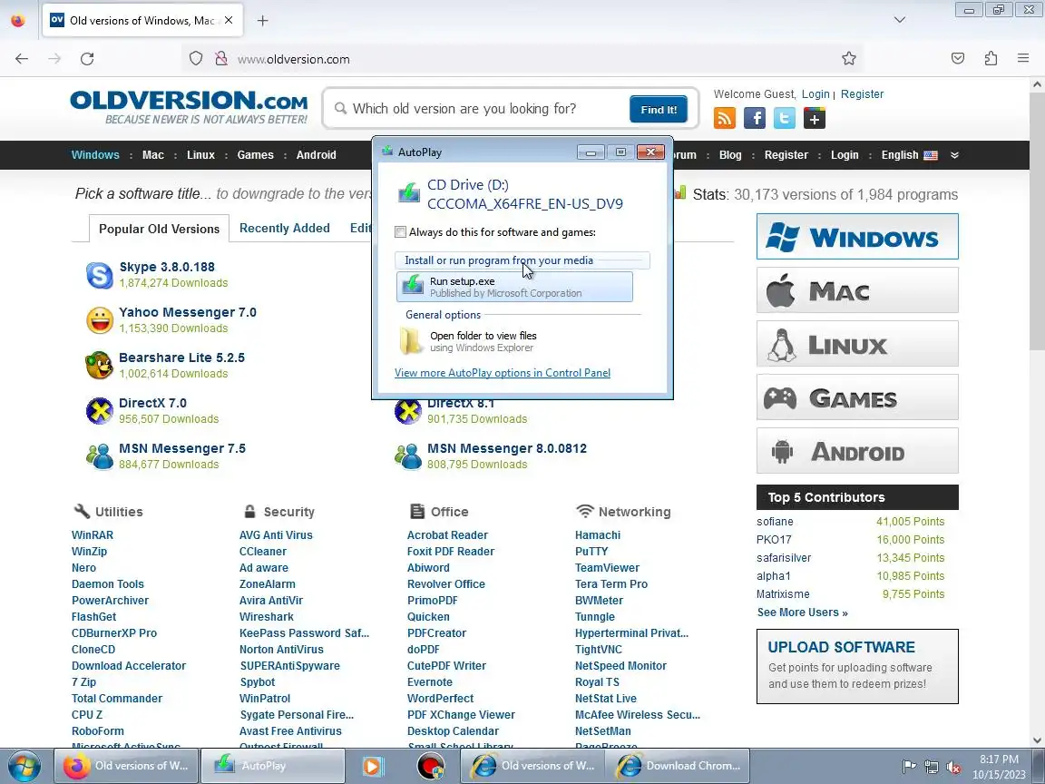This screenshot has width=1045, height=784.
Task: Open the Firefox hamburger menu
Action: pyautogui.click(x=1023, y=59)
